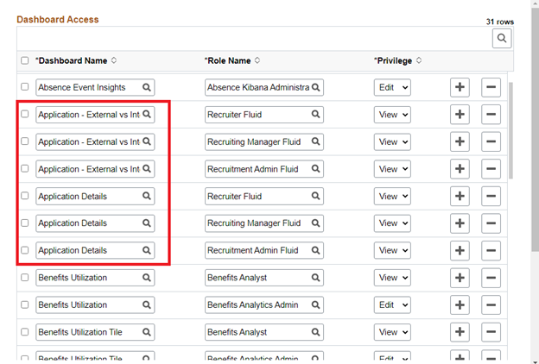Add row after Benefits Analytics Admin row

(460, 305)
